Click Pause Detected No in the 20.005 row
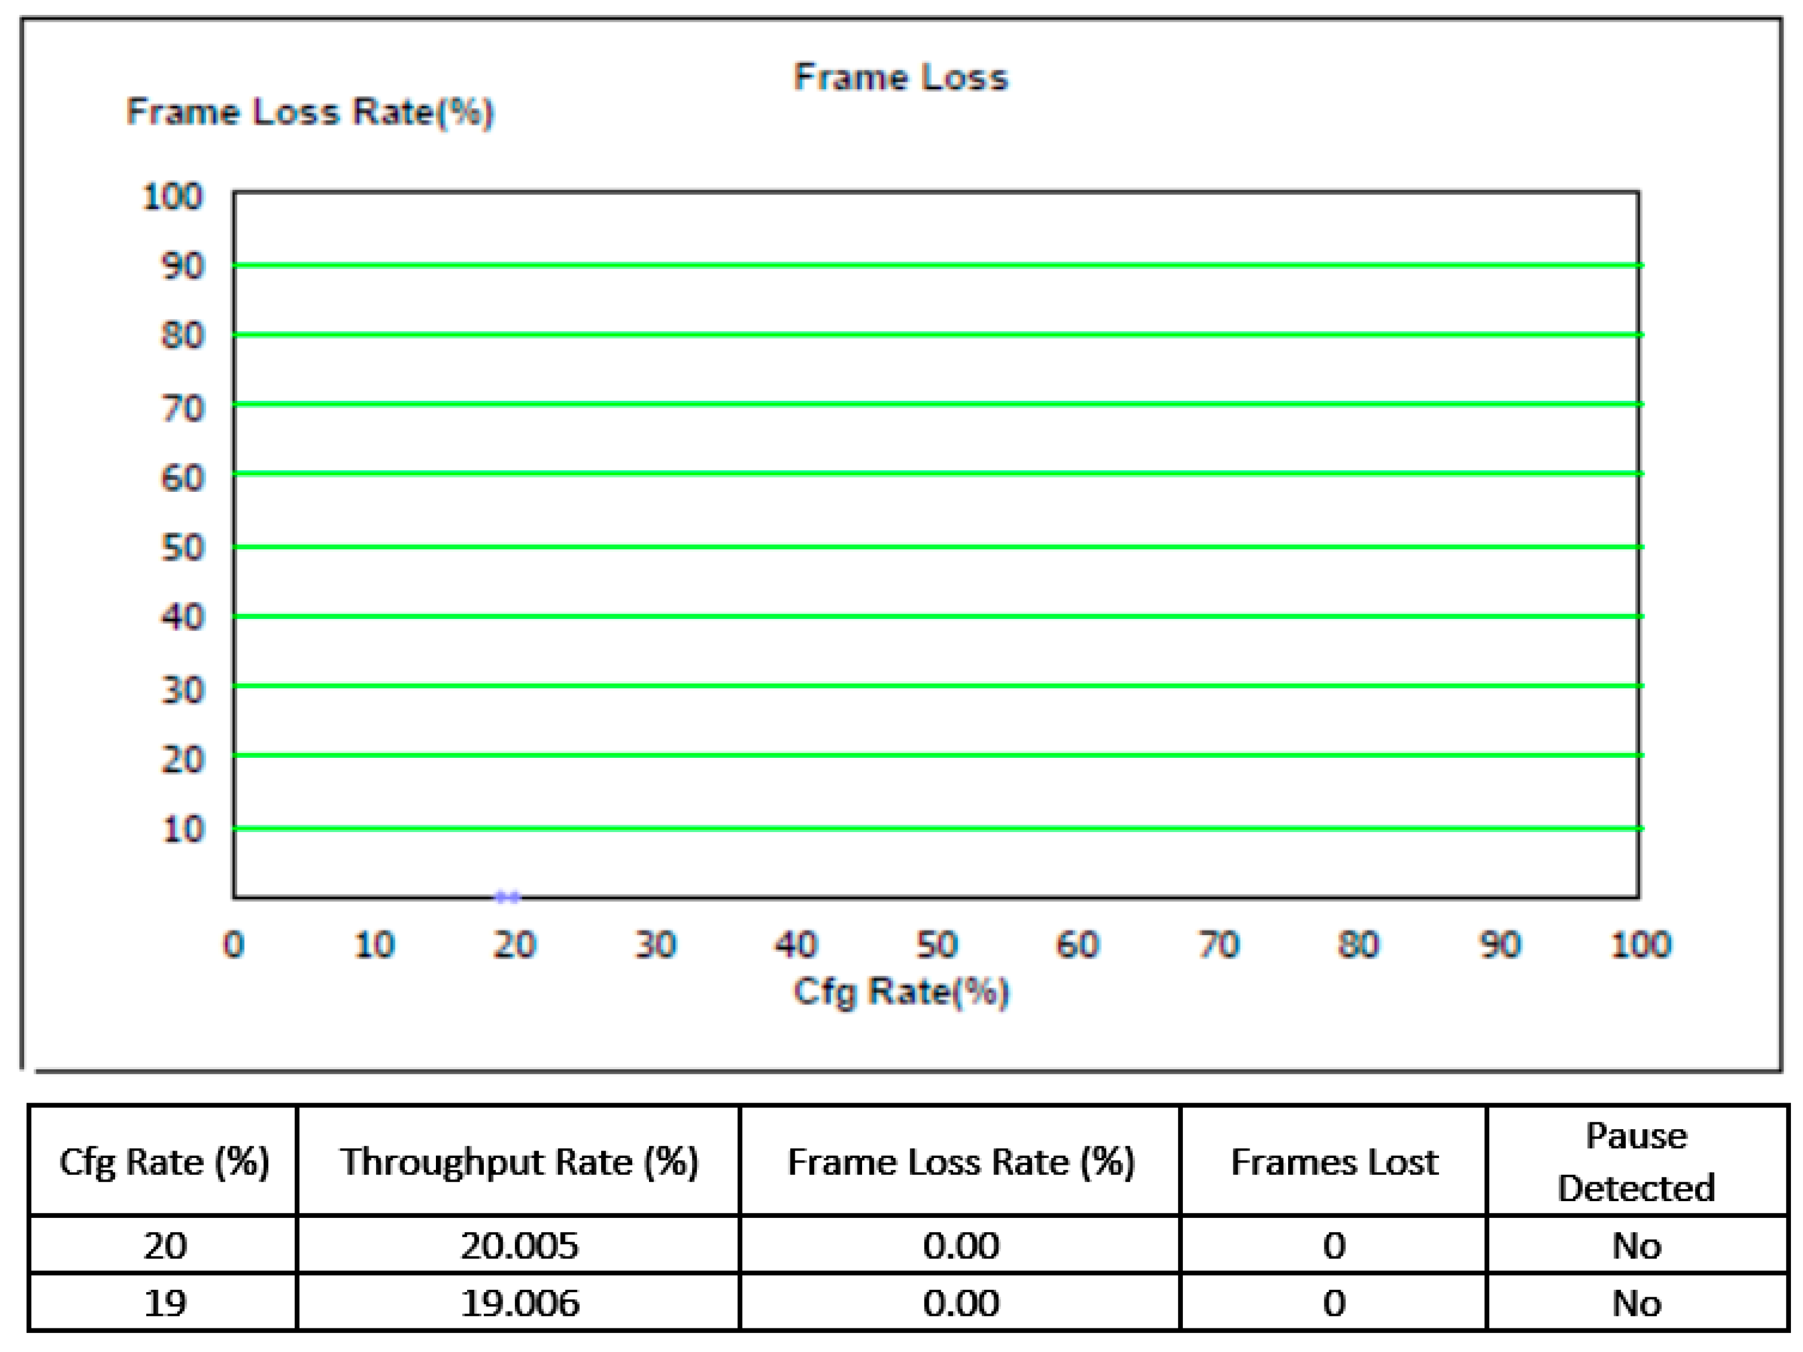 (x=1638, y=1245)
